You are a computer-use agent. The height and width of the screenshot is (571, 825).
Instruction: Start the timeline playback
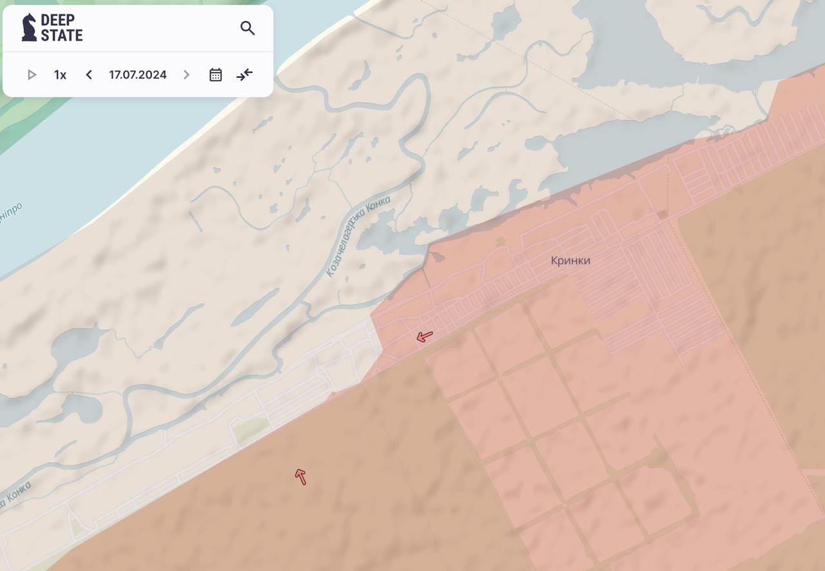tap(32, 75)
